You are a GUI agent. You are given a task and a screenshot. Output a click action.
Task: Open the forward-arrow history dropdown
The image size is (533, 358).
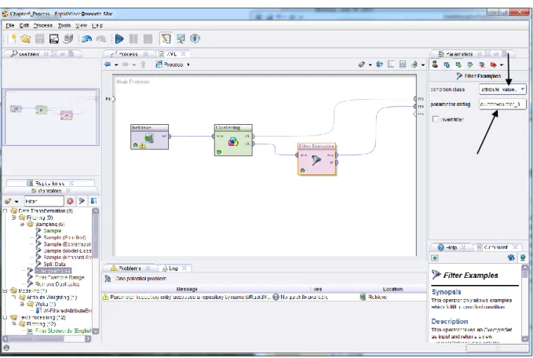(x=134, y=64)
